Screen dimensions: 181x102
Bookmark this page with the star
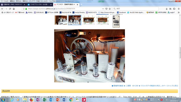110,9
